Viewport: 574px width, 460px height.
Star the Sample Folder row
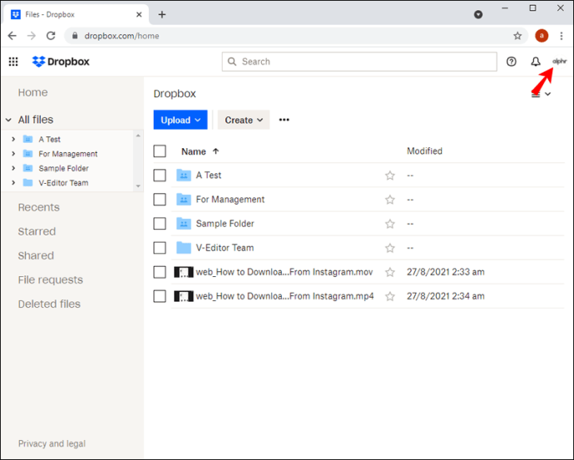coord(390,224)
